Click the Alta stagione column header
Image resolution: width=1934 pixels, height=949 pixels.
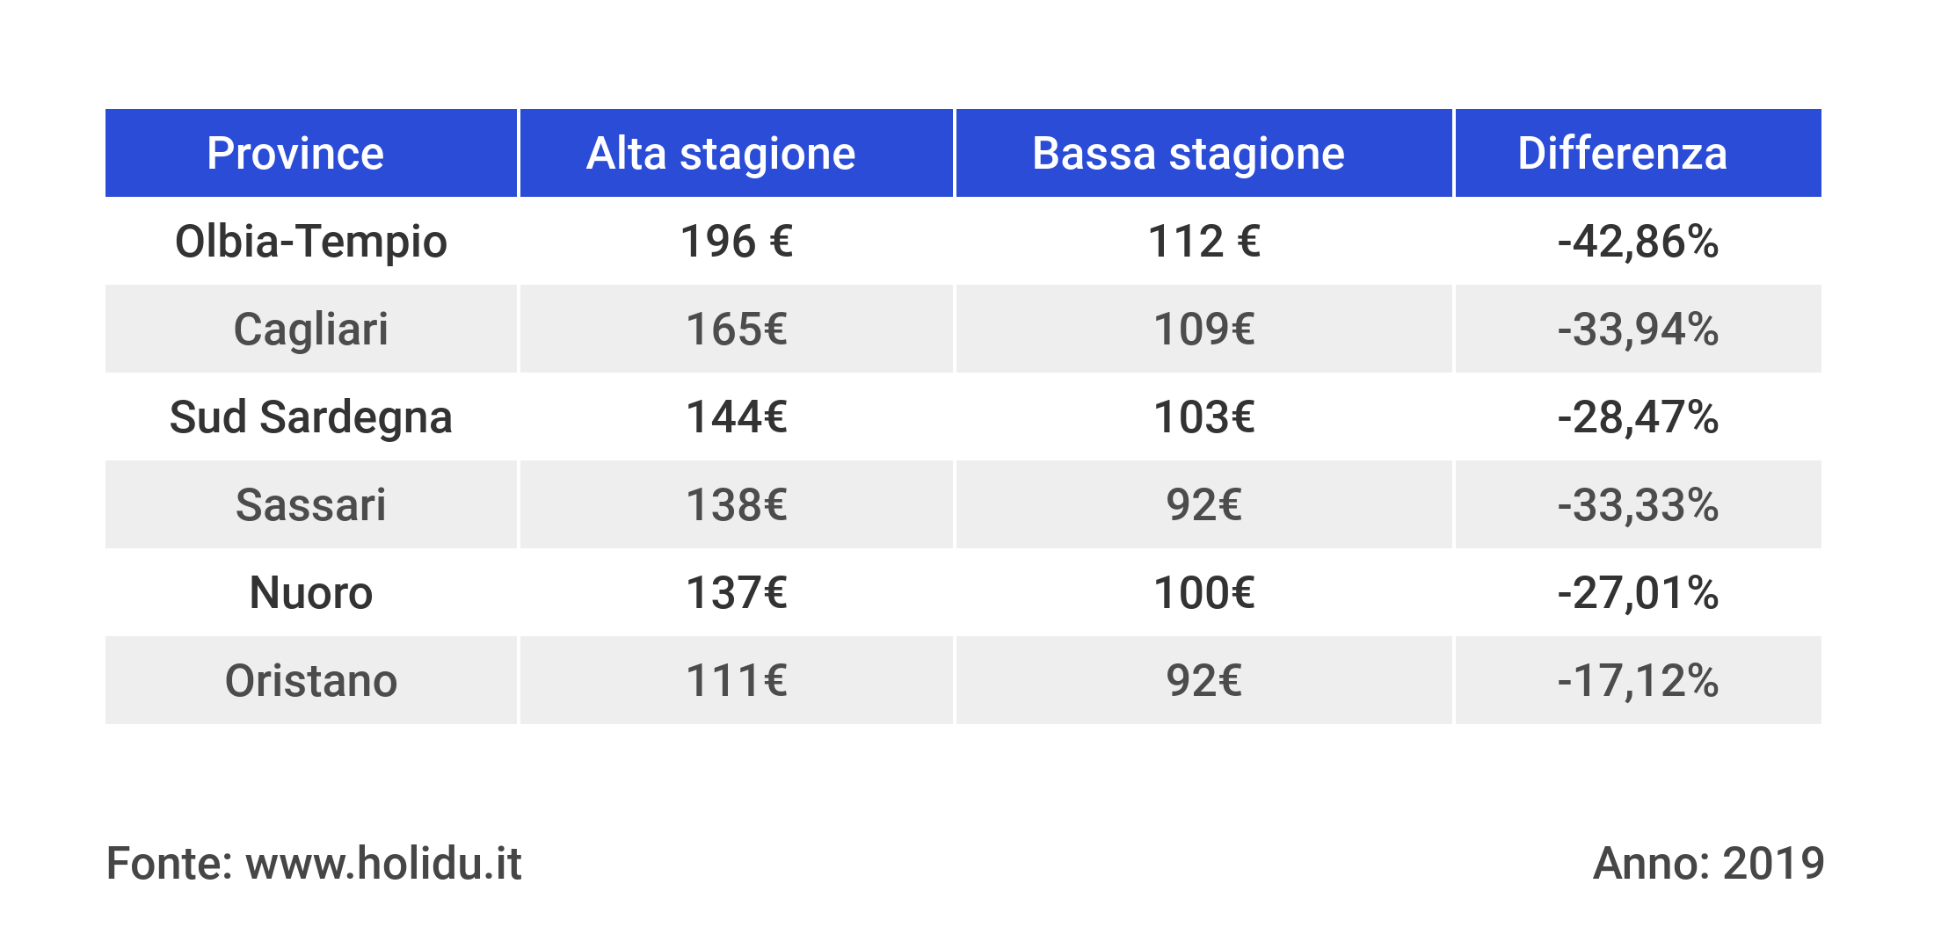(x=721, y=154)
